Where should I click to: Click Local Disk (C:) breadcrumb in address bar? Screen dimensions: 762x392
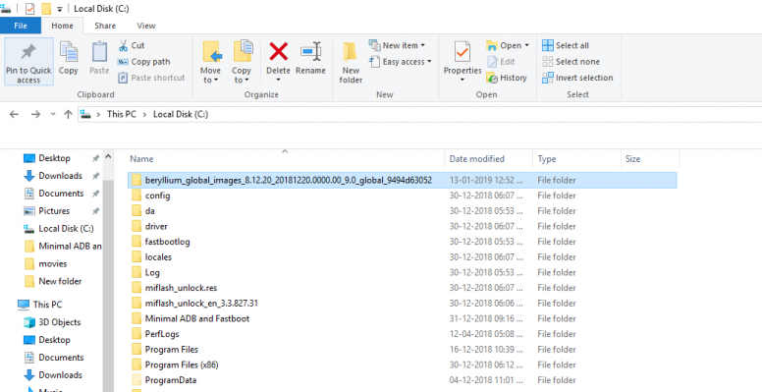[181, 114]
